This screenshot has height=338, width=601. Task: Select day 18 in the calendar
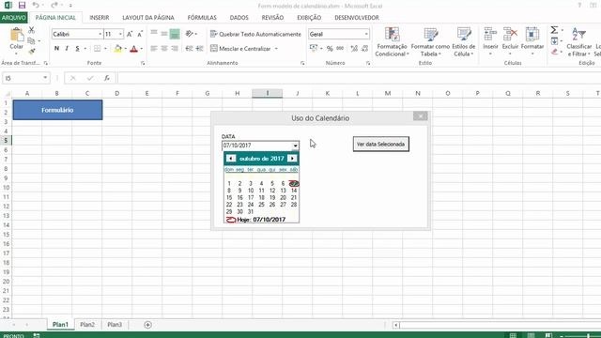(x=261, y=198)
